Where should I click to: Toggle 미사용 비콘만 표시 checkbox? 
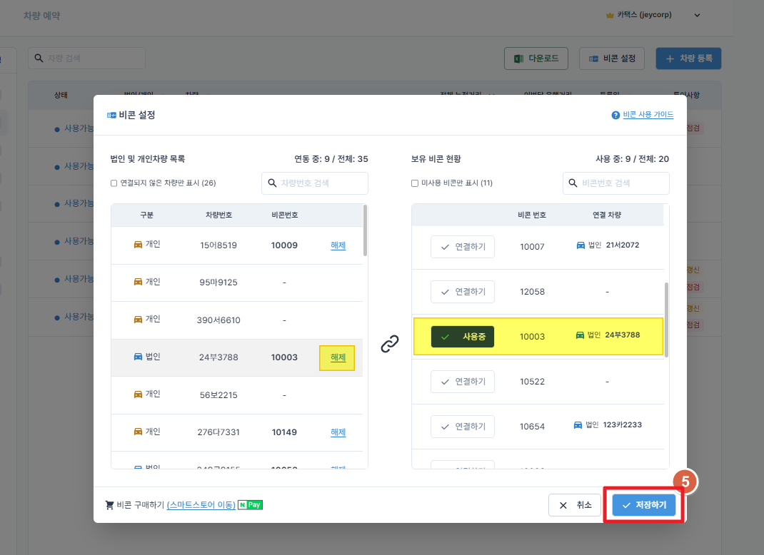pos(415,183)
